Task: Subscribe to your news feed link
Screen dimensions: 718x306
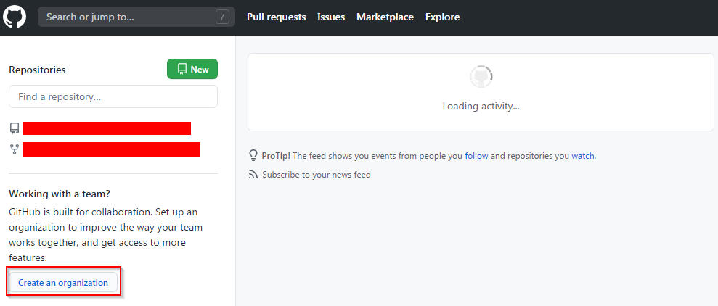Action: [x=317, y=174]
